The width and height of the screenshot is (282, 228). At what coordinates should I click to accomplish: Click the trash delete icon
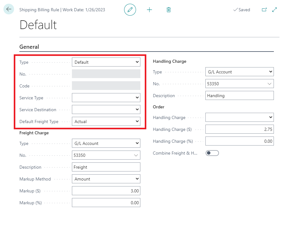click(x=169, y=10)
